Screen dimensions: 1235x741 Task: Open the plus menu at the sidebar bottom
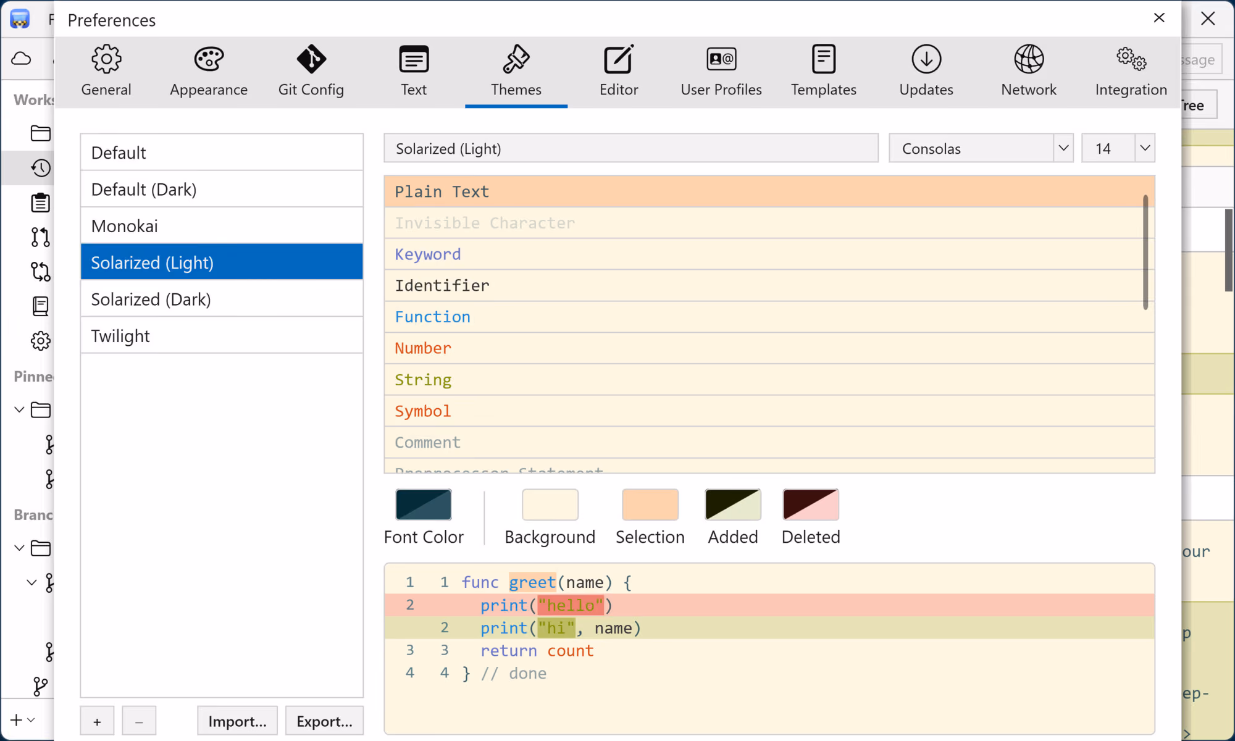[x=22, y=720]
